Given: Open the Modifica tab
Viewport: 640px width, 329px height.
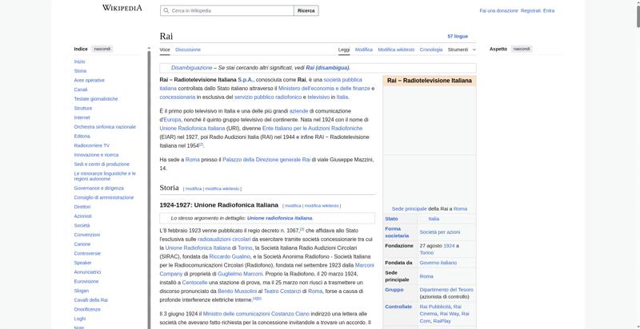Looking at the screenshot, I should click(364, 50).
